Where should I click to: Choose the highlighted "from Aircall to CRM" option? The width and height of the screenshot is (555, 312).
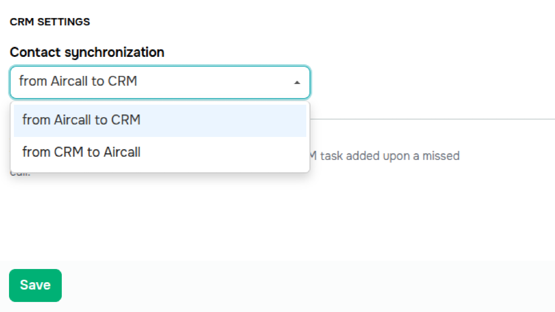pyautogui.click(x=81, y=120)
